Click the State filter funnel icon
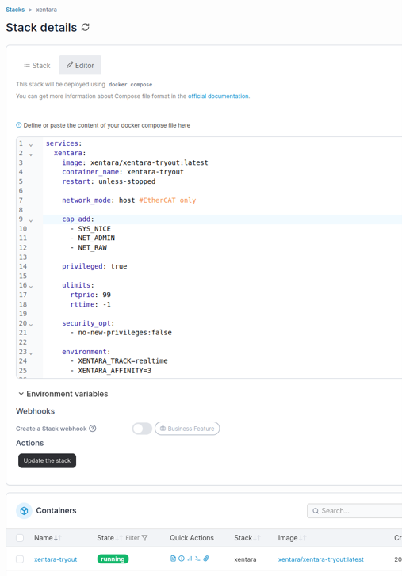The width and height of the screenshot is (402, 576). click(x=145, y=538)
